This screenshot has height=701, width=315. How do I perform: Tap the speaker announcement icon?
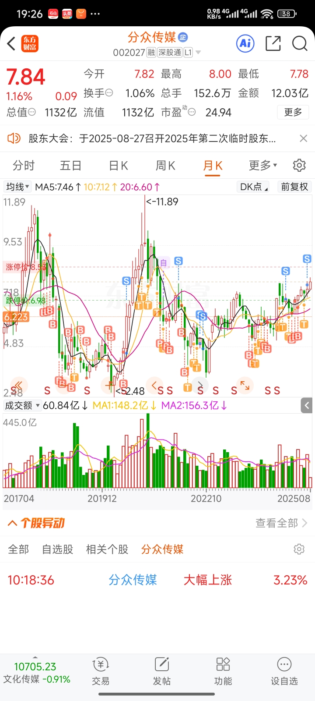point(14,138)
